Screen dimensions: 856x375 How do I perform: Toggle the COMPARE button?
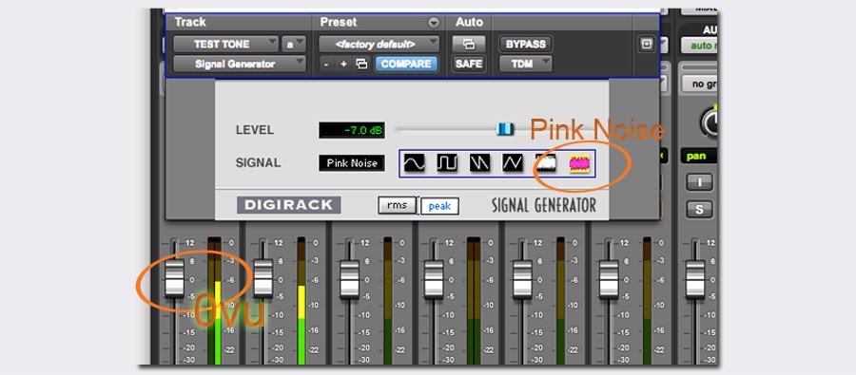tap(406, 65)
